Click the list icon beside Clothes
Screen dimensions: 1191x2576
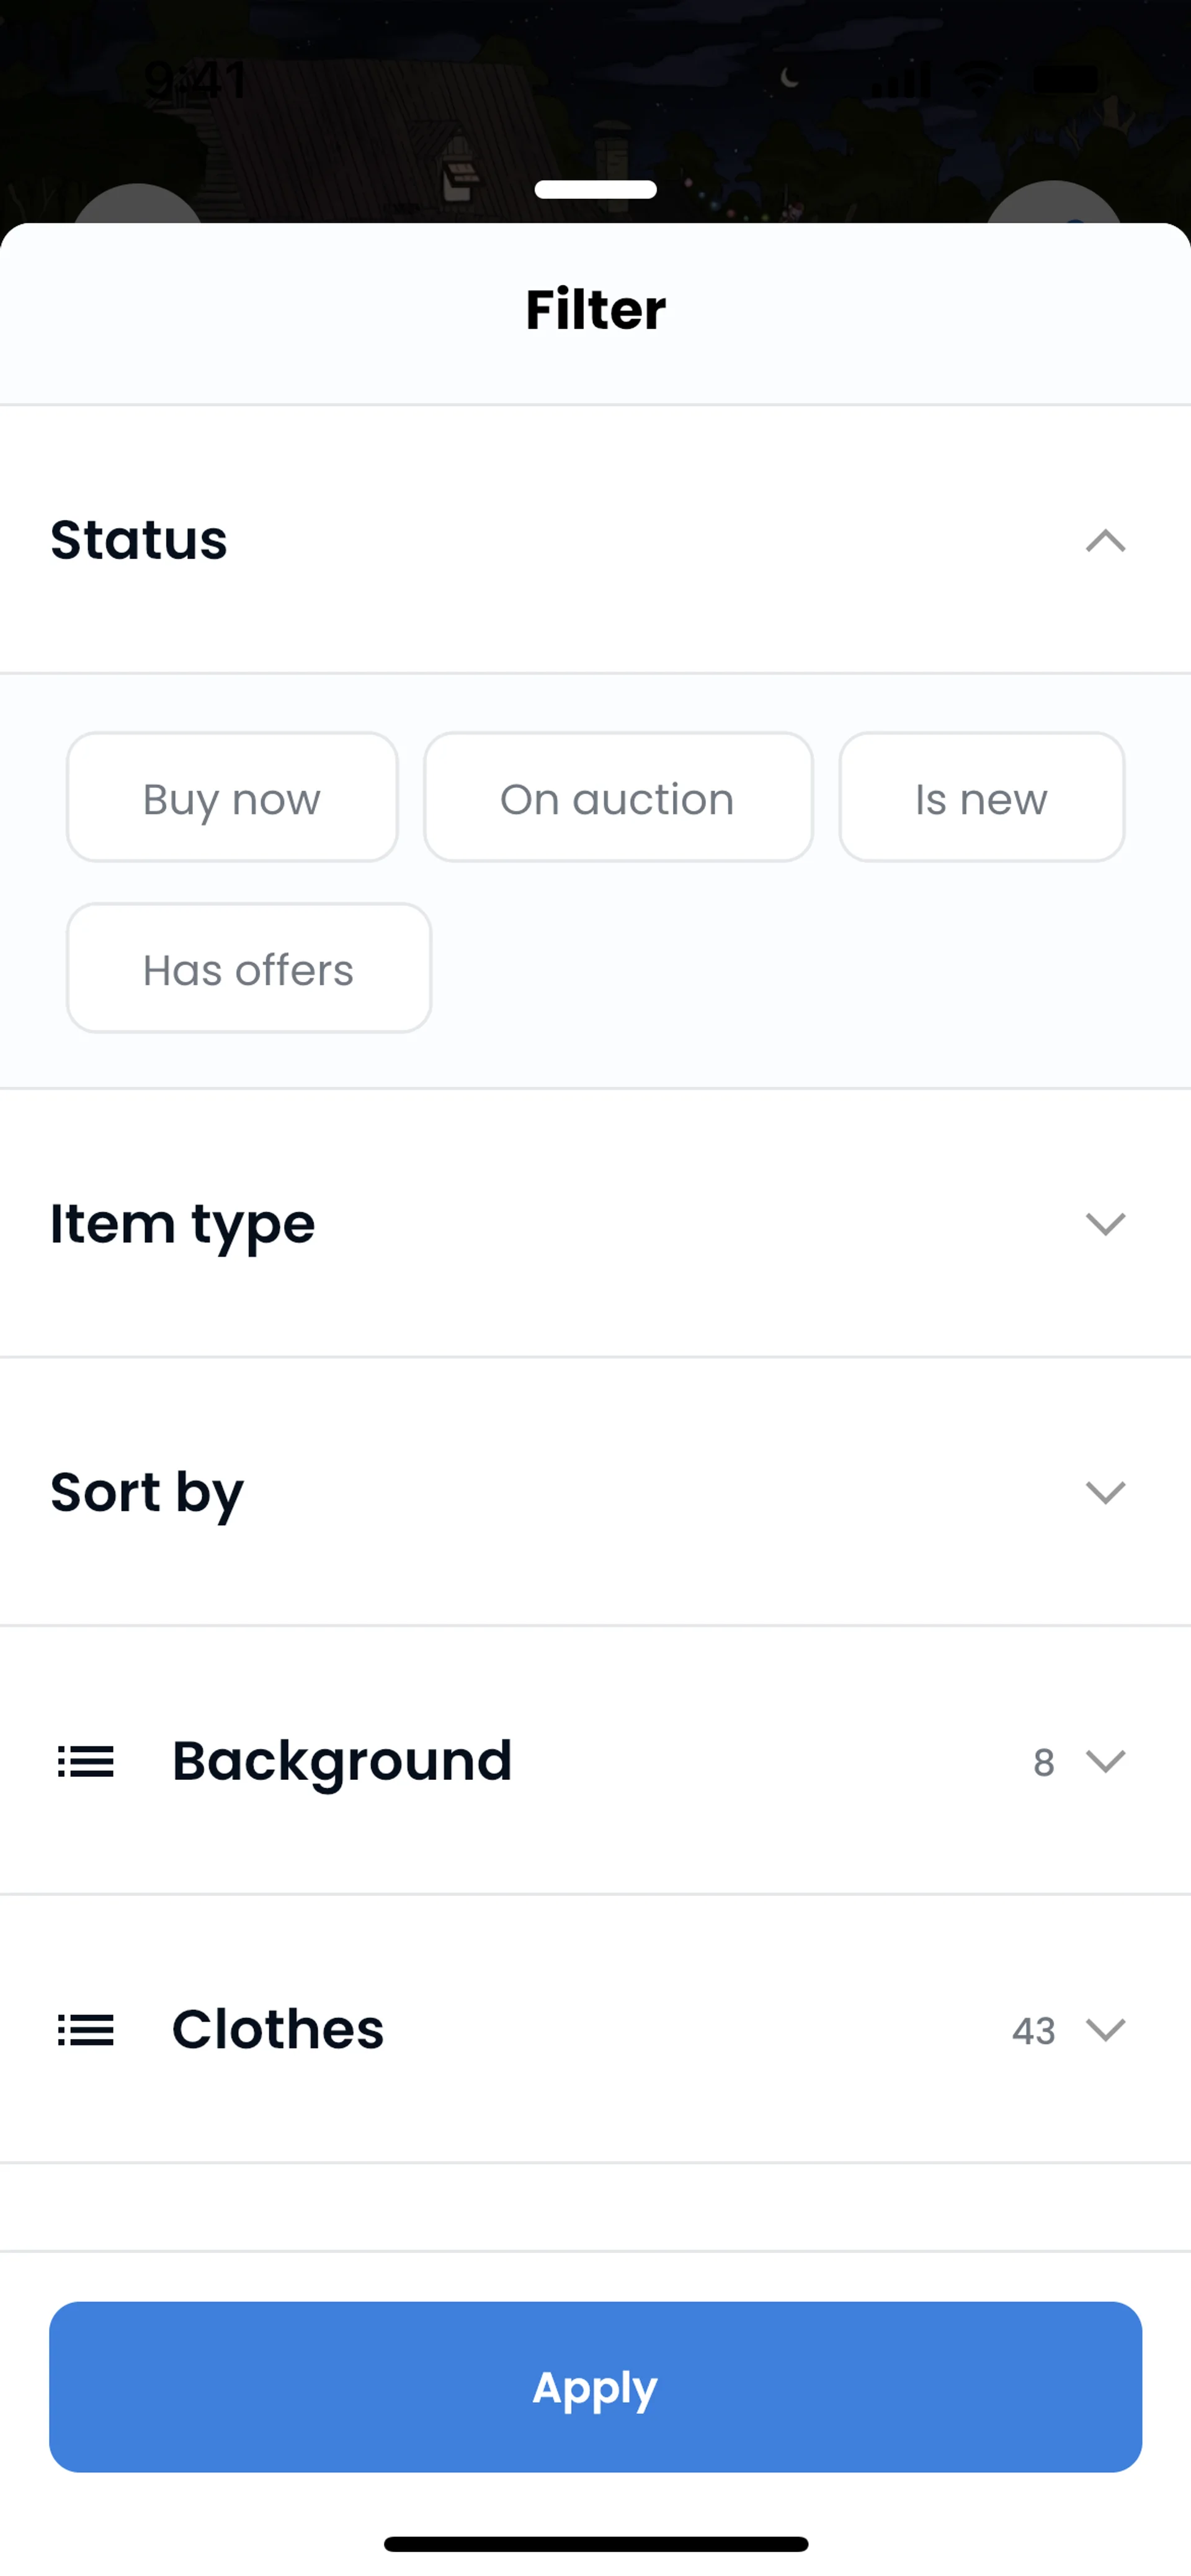pyautogui.click(x=86, y=2030)
